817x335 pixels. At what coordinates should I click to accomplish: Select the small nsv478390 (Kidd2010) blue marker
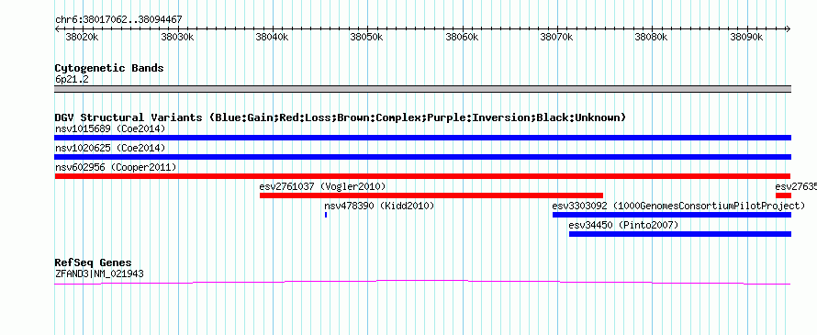[x=326, y=215]
